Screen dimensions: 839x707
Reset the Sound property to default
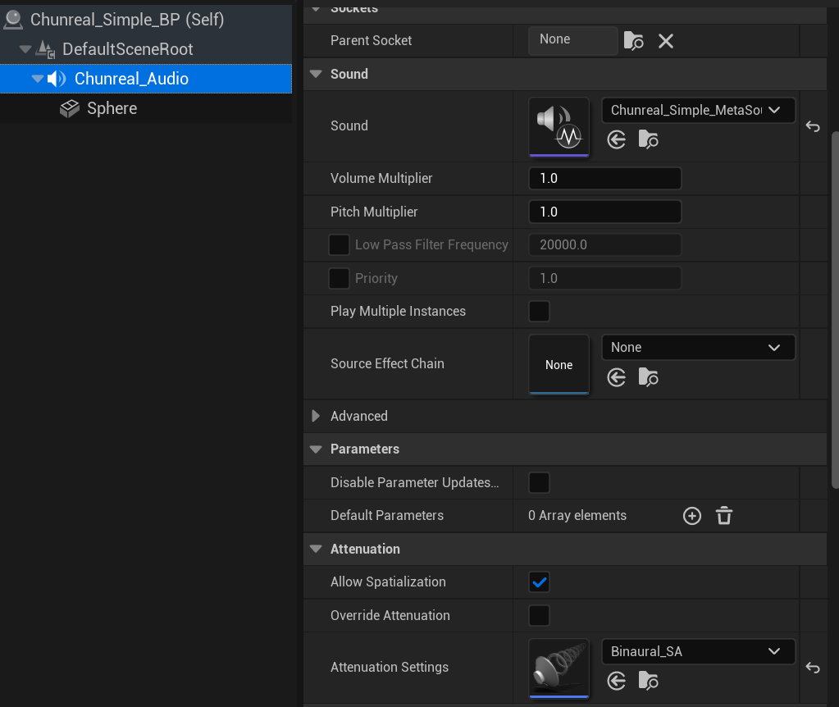812,126
